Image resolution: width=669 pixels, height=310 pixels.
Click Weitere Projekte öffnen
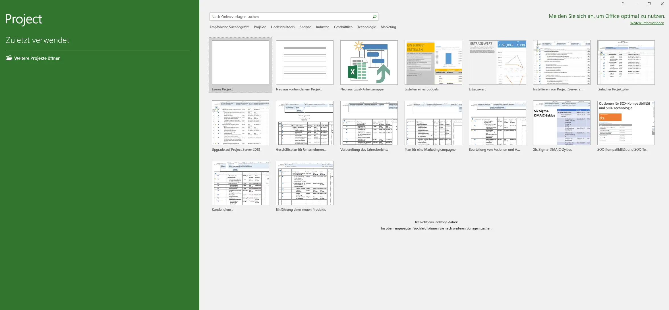coord(37,58)
